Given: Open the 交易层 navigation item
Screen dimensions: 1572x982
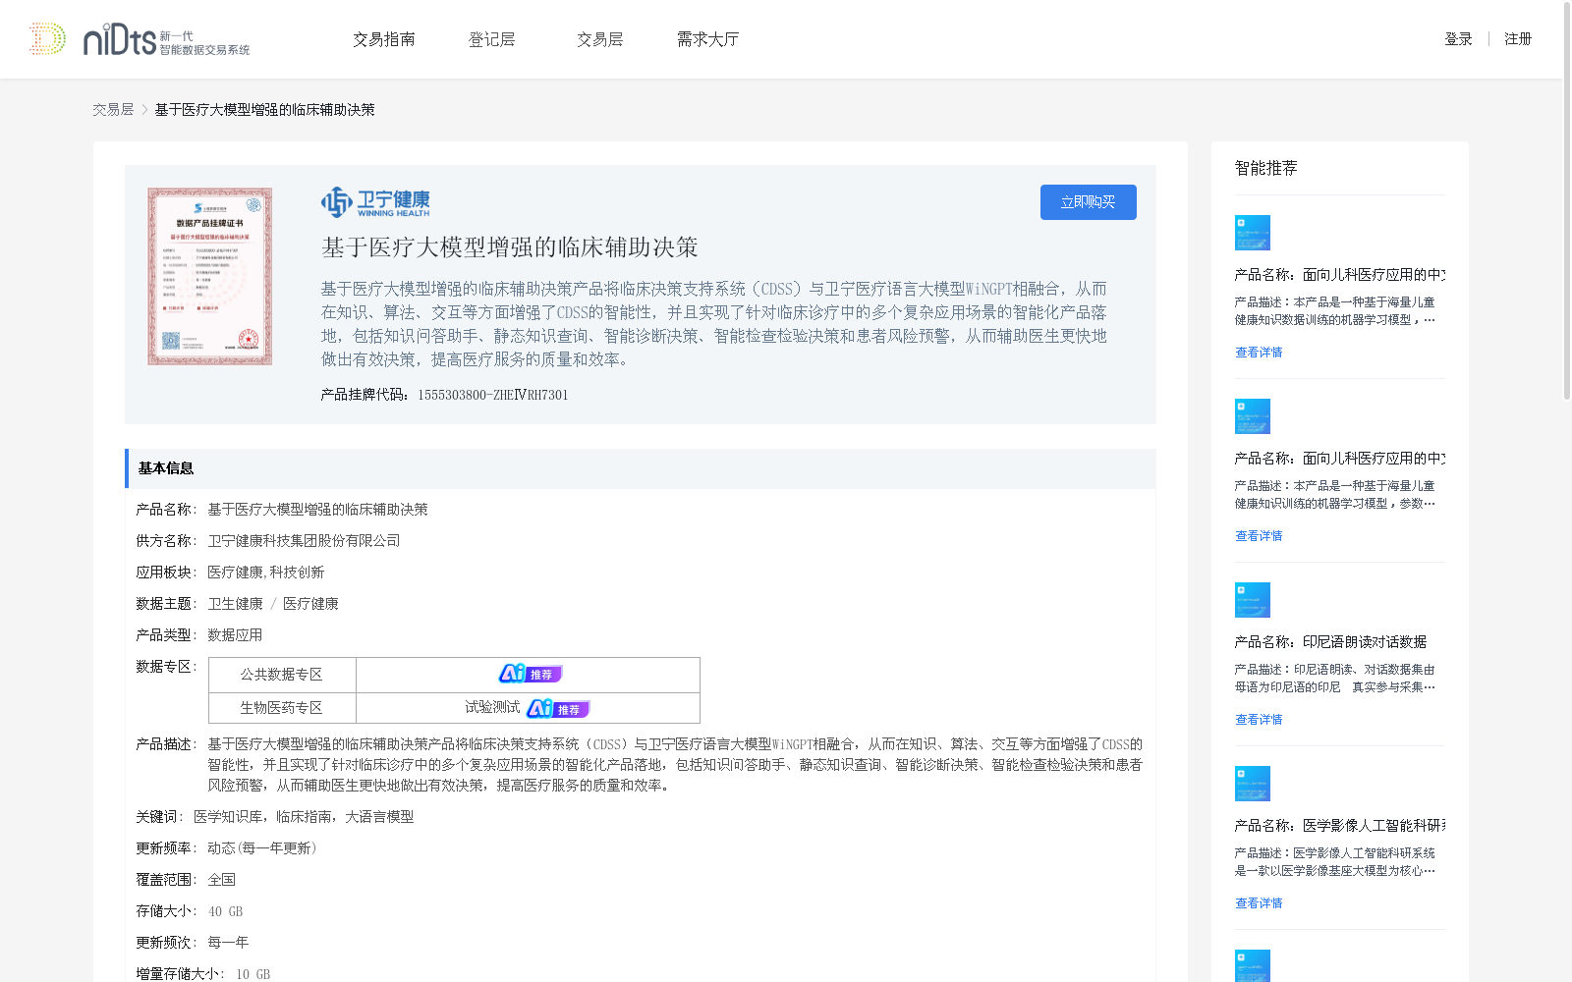Looking at the screenshot, I should tap(600, 39).
